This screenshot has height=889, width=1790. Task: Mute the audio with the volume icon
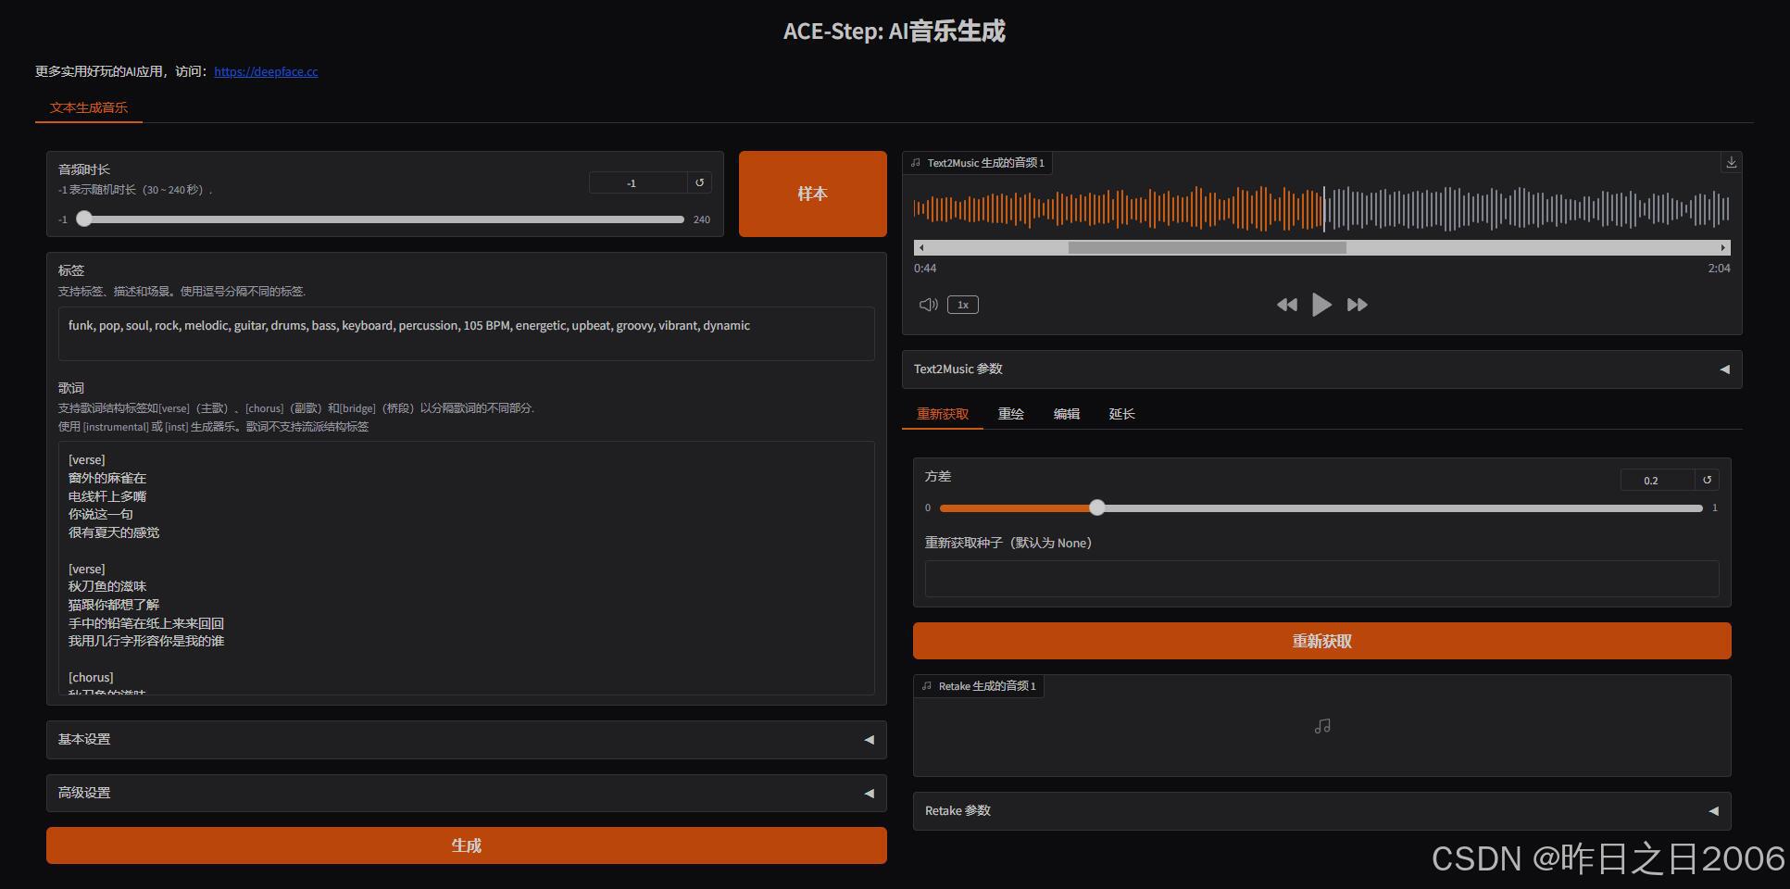pos(928,305)
